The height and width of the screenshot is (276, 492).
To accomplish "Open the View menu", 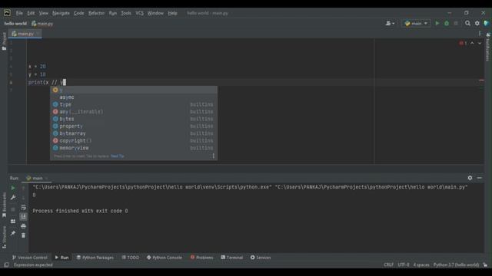I will tap(44, 13).
